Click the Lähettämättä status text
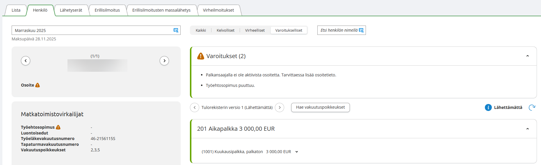Image resolution: width=541 pixels, height=165 pixels. [x=508, y=107]
